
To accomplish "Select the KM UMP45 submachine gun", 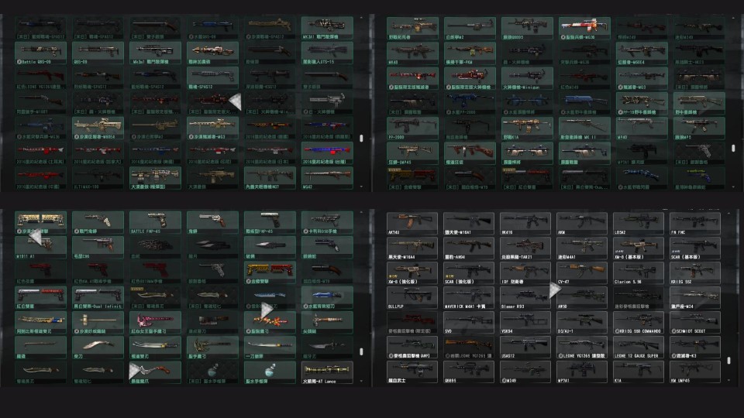I will 695,372.
